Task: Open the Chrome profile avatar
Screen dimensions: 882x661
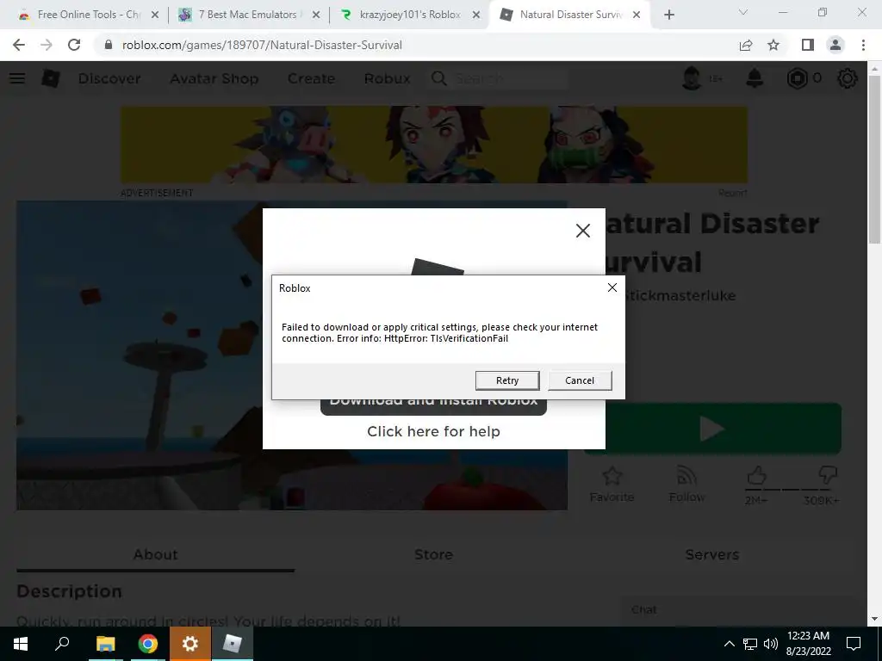Action: click(835, 45)
